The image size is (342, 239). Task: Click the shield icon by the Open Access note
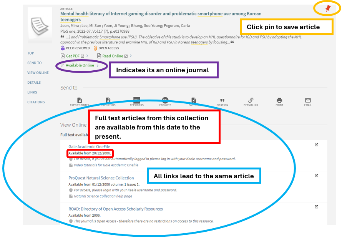coord(71,221)
